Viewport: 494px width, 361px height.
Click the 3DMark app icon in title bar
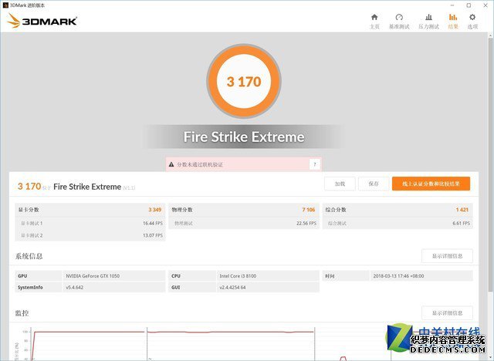(x=5, y=5)
